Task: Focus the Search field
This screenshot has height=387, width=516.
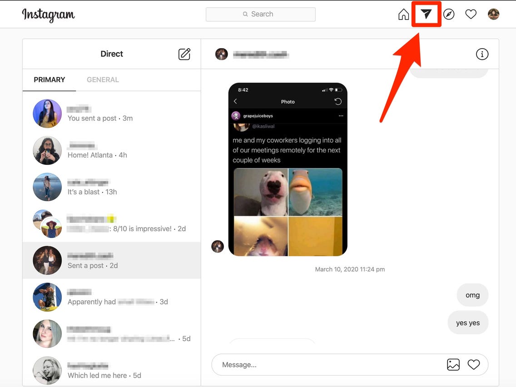Action: click(x=261, y=14)
